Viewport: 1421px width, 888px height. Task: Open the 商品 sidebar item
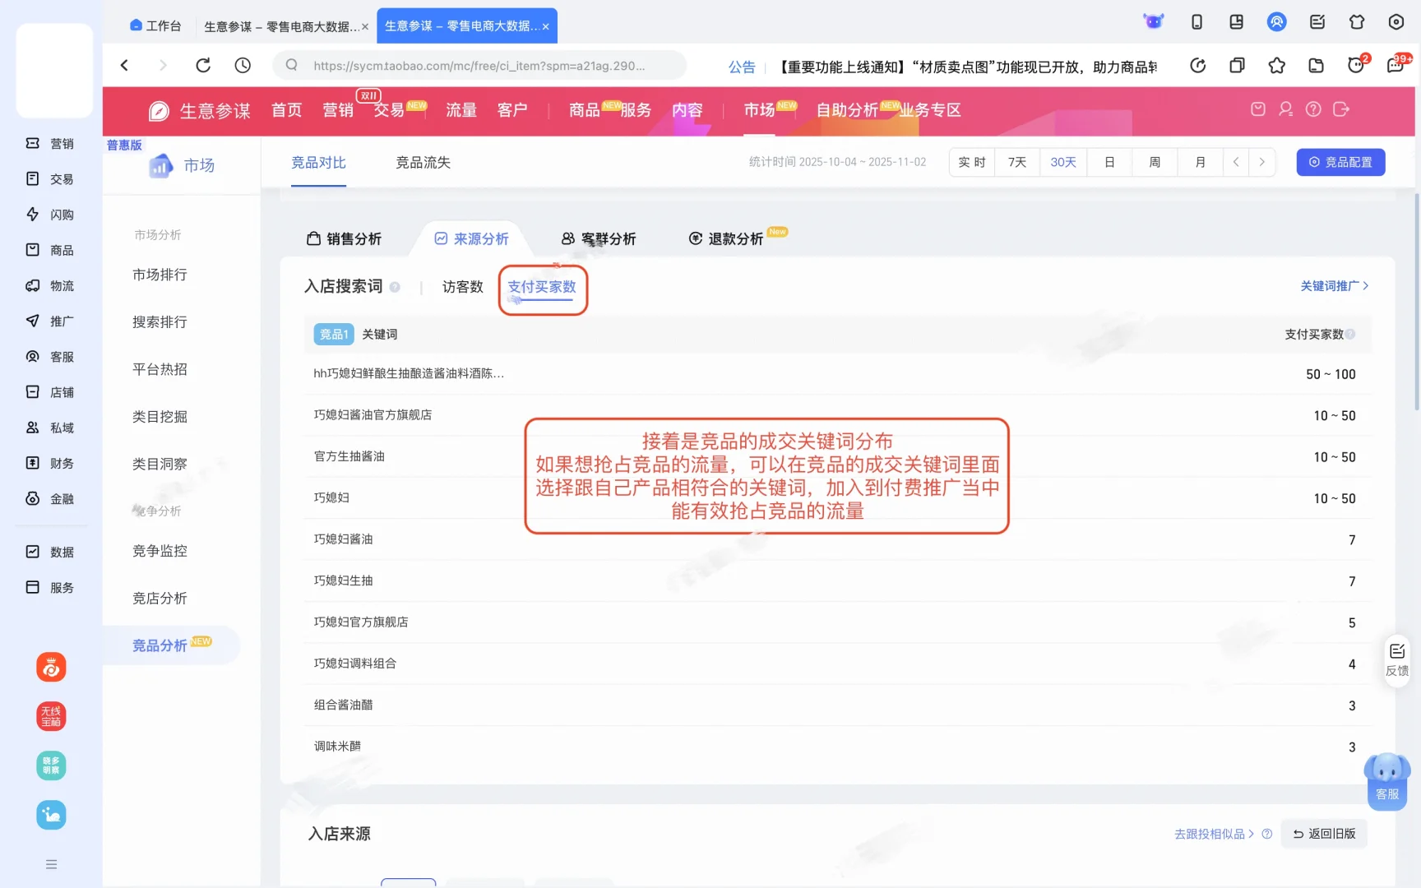coord(50,250)
